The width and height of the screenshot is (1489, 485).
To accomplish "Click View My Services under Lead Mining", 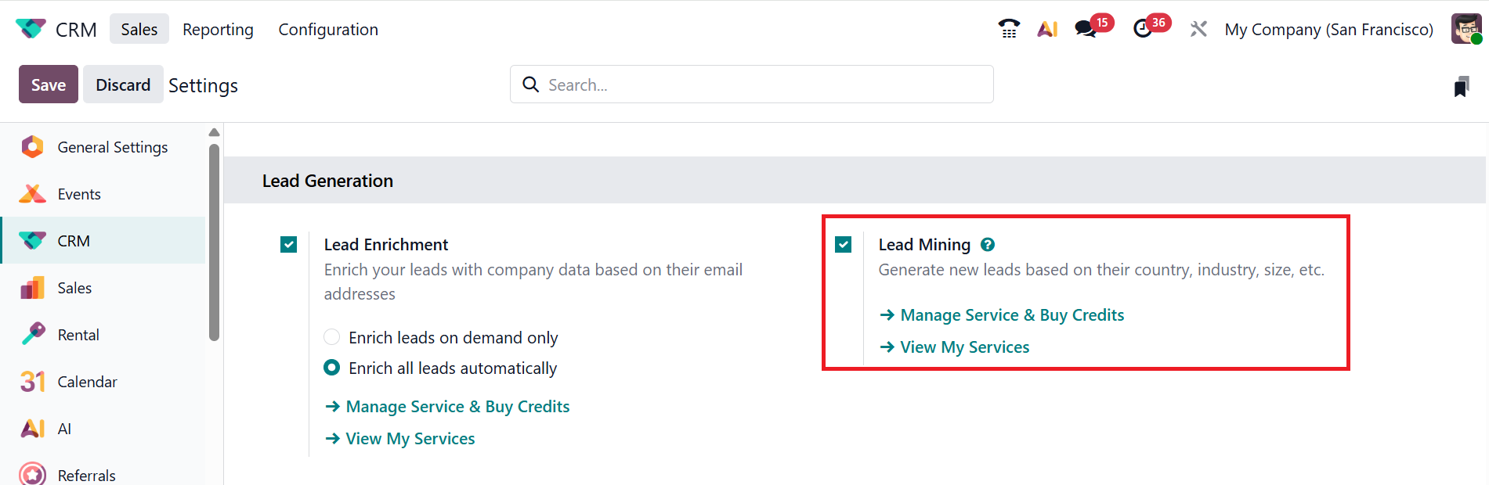I will [x=964, y=347].
